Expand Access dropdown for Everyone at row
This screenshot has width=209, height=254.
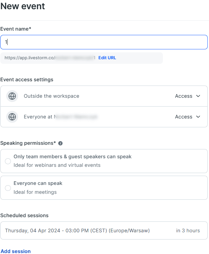point(188,117)
